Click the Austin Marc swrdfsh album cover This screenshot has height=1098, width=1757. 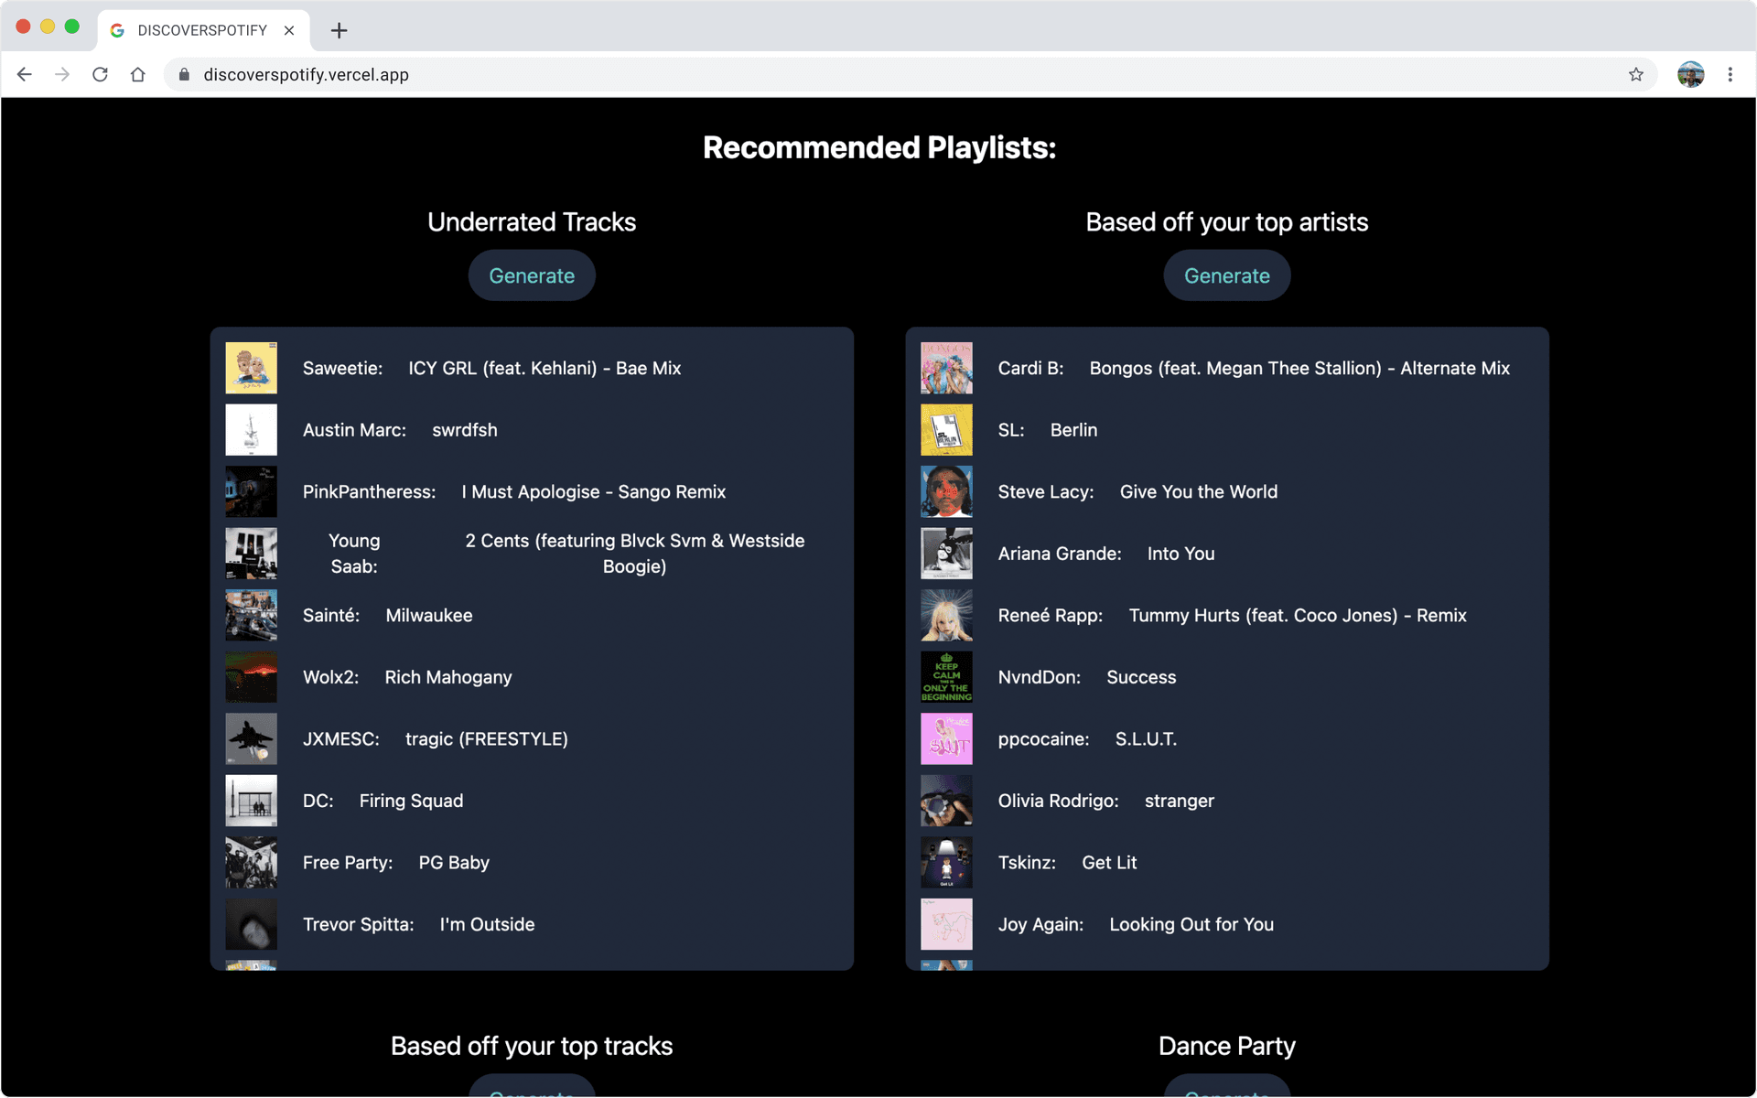coord(251,430)
